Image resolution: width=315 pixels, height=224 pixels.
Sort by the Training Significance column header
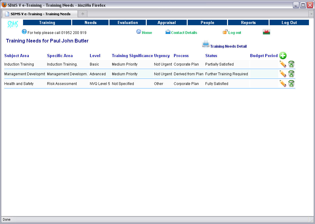(x=132, y=56)
